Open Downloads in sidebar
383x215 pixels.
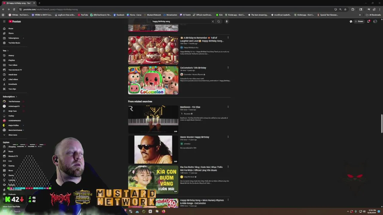pyautogui.click(x=13, y=84)
